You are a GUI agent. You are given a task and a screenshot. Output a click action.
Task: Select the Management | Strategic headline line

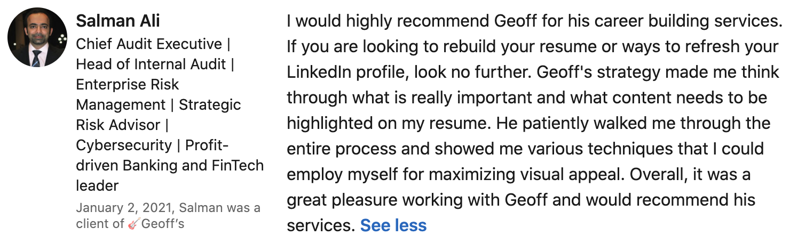pyautogui.click(x=158, y=104)
